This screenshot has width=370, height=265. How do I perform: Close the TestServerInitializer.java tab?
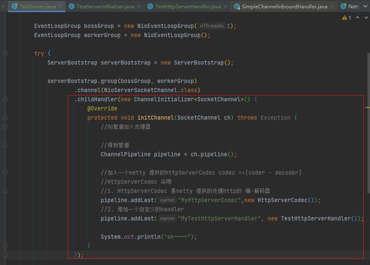[x=139, y=6]
